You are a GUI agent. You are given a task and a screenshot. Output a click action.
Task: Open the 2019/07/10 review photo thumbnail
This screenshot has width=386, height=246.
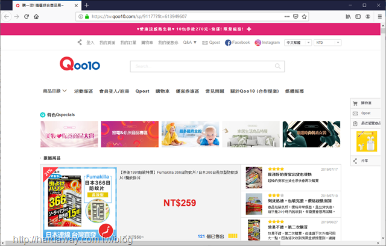(x=254, y=204)
